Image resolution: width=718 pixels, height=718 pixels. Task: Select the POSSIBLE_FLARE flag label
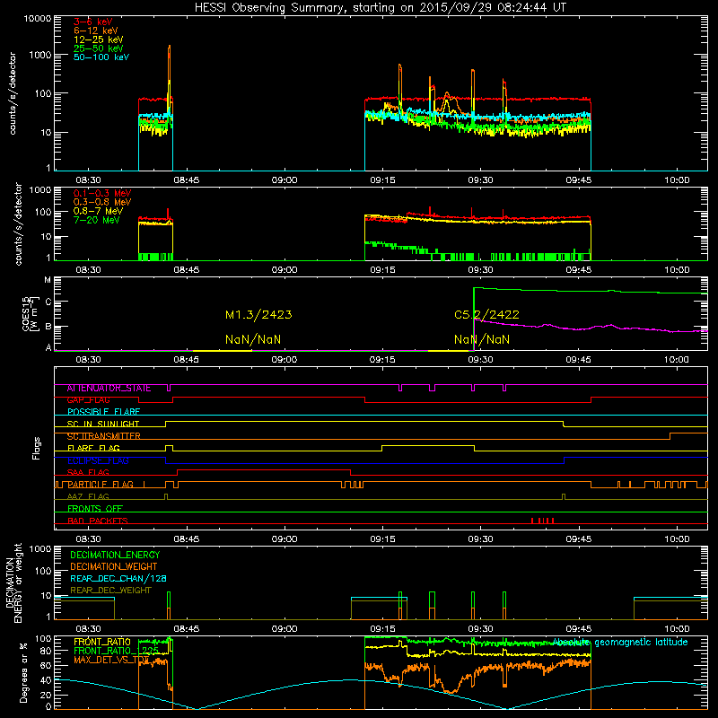pos(103,412)
